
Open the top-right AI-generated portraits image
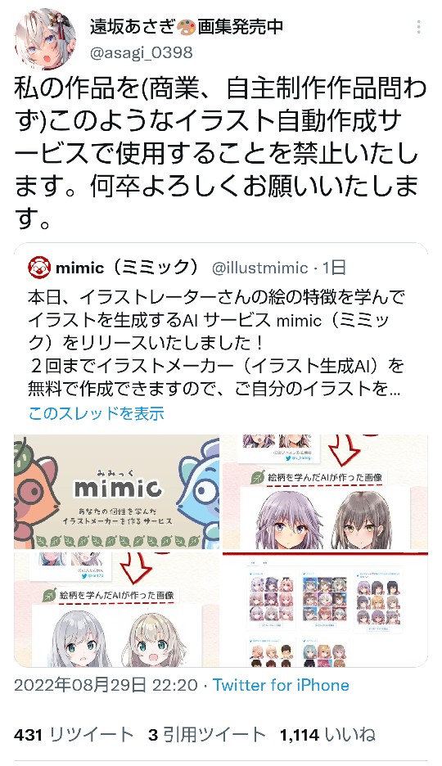click(x=325, y=492)
